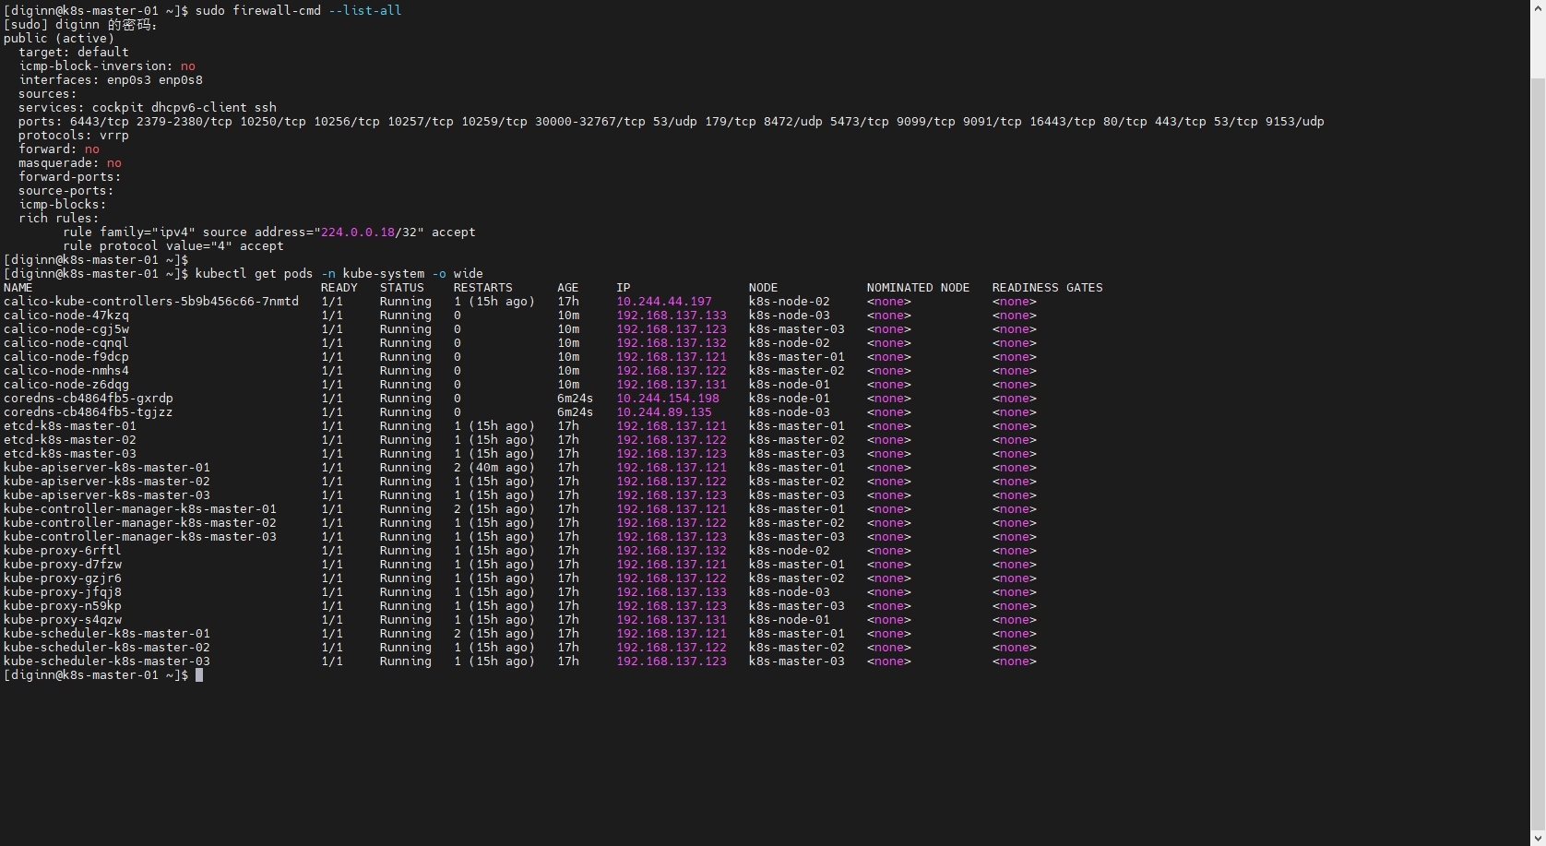This screenshot has width=1546, height=846.
Task: Click the kube-proxy-s4qzw pod name
Action: point(62,620)
